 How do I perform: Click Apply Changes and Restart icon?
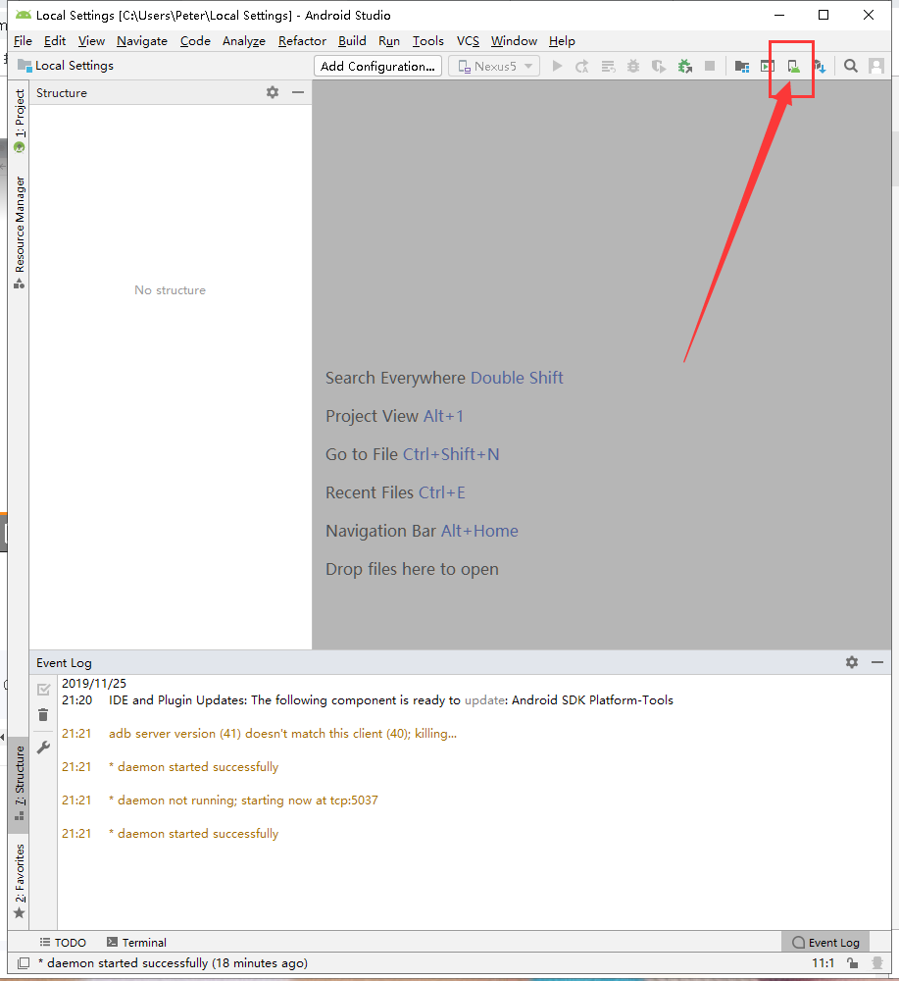pyautogui.click(x=582, y=66)
